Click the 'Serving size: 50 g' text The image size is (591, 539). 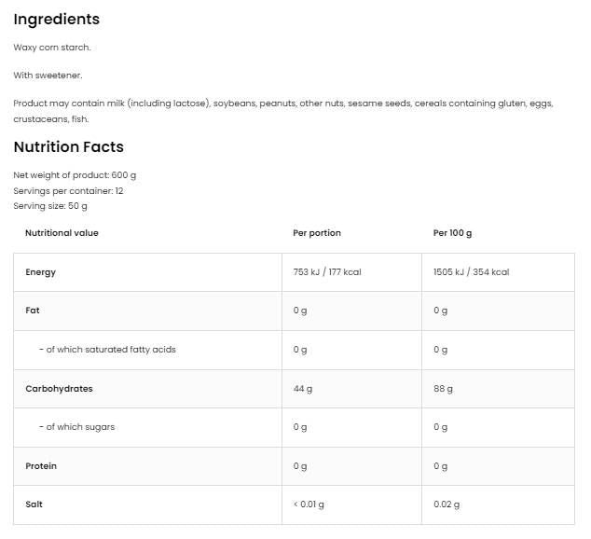click(x=50, y=205)
